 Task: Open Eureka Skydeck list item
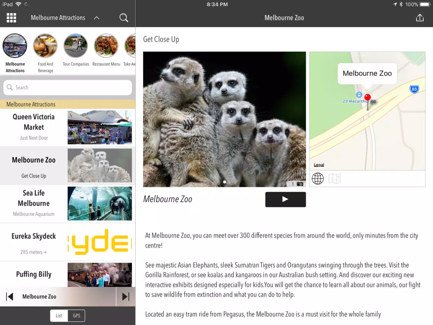point(68,242)
